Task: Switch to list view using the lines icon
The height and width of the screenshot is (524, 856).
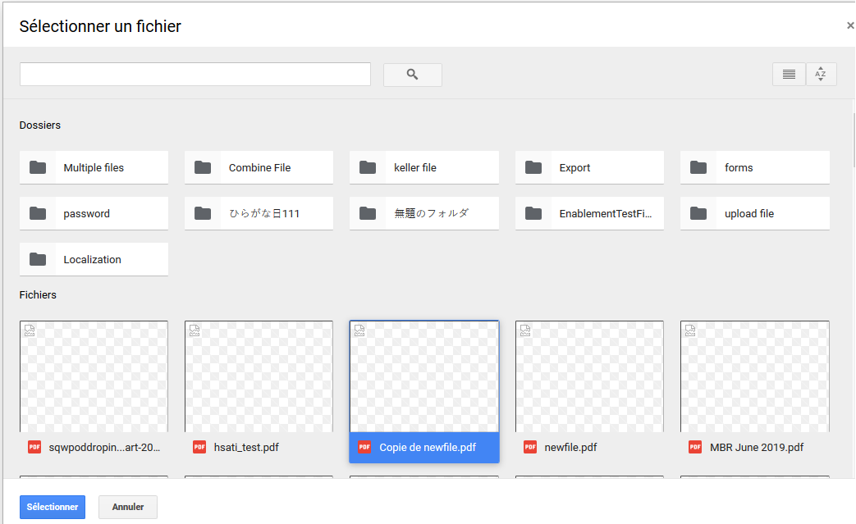Action: point(788,74)
